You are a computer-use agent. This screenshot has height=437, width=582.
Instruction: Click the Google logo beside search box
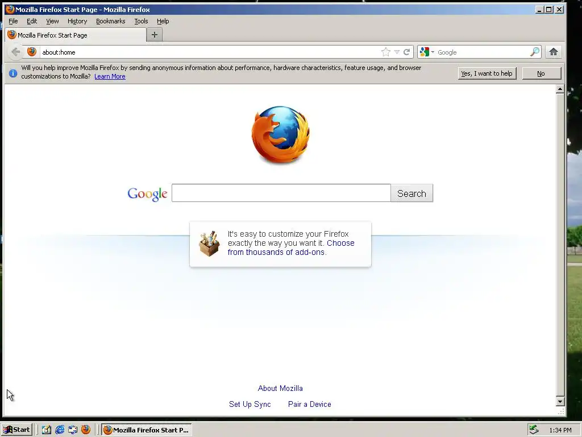click(x=147, y=193)
